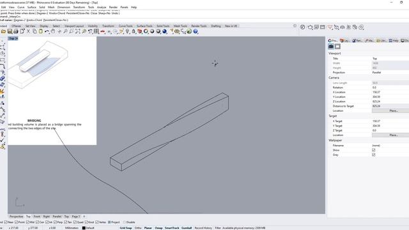
Task: Click the Explode tool in the left sidebar
Action: click(3, 91)
